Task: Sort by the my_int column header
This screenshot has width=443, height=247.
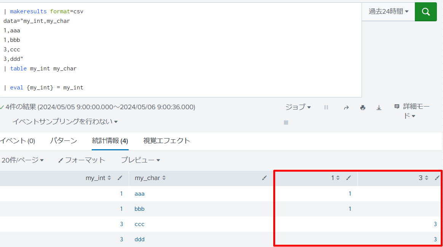Action: point(98,178)
